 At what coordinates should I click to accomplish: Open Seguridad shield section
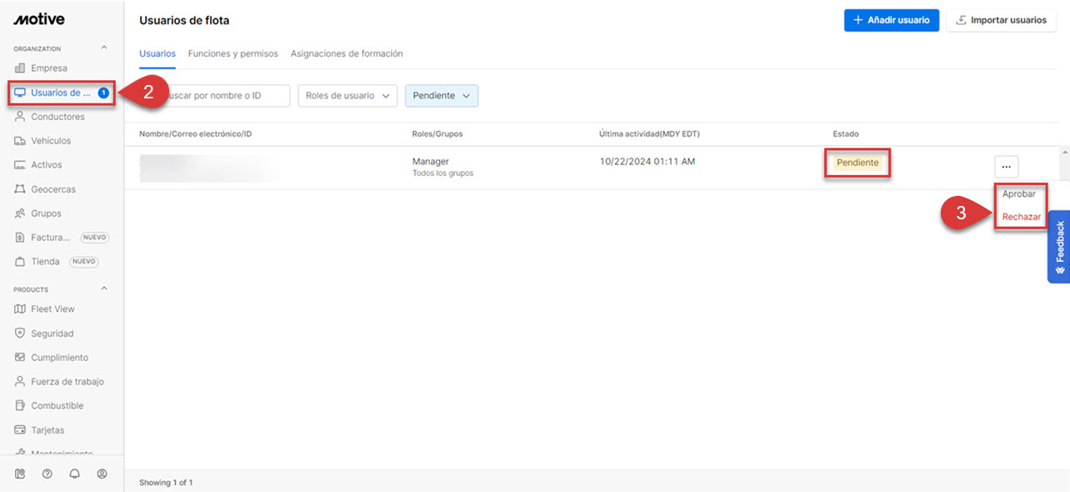coord(52,334)
